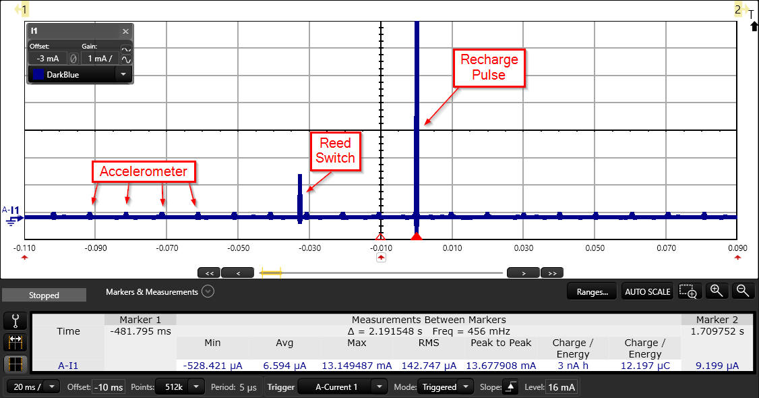Open the Ranges dialog

click(591, 291)
